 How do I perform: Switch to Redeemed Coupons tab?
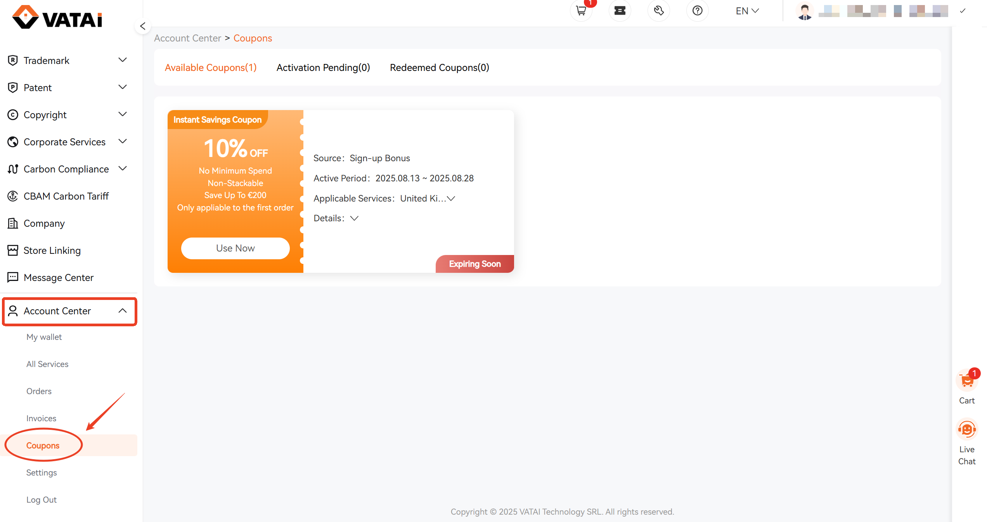coord(439,67)
